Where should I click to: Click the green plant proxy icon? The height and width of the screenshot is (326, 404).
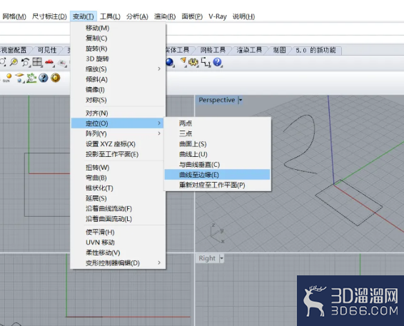(x=31, y=78)
